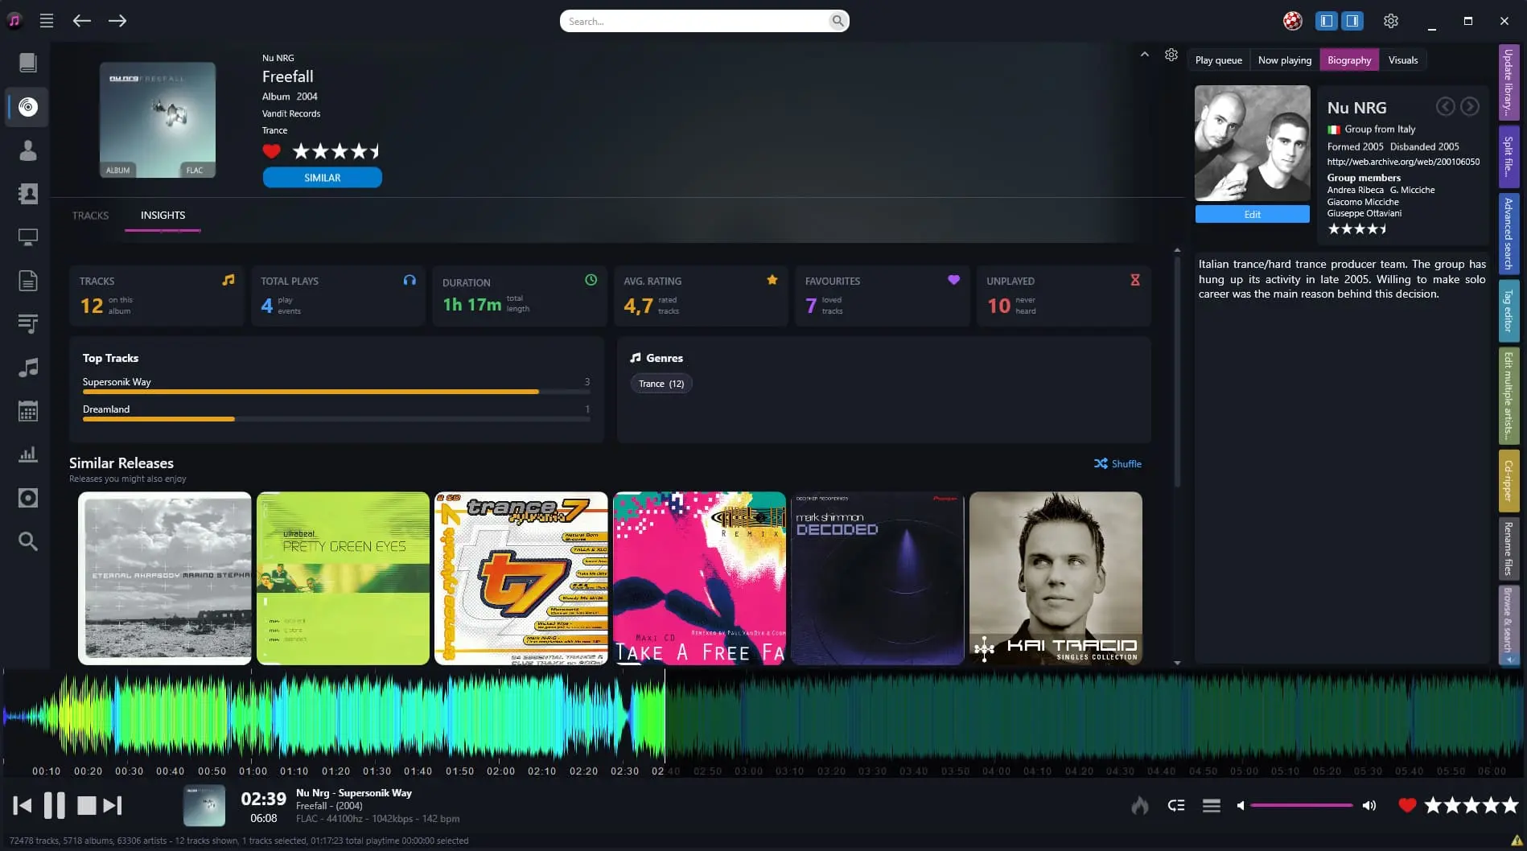Image resolution: width=1527 pixels, height=851 pixels.
Task: Click the Trance (12) genre chip
Action: pos(661,384)
